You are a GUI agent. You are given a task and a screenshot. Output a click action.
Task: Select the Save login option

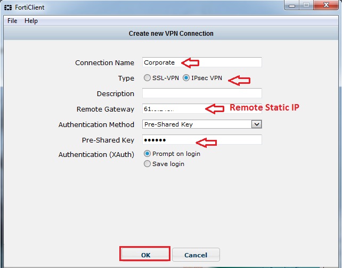147,164
